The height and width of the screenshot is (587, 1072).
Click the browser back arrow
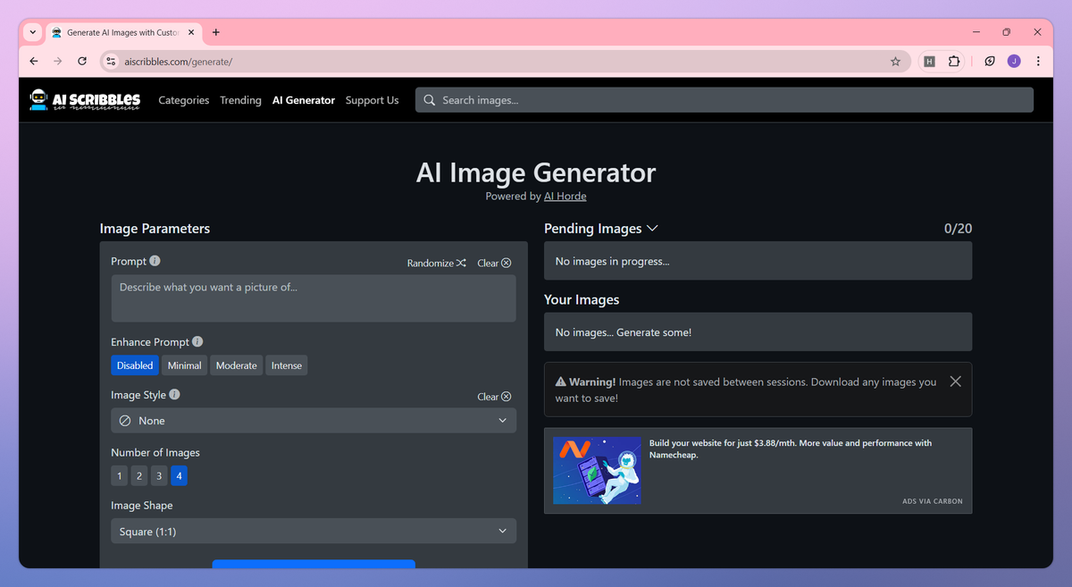(34, 62)
